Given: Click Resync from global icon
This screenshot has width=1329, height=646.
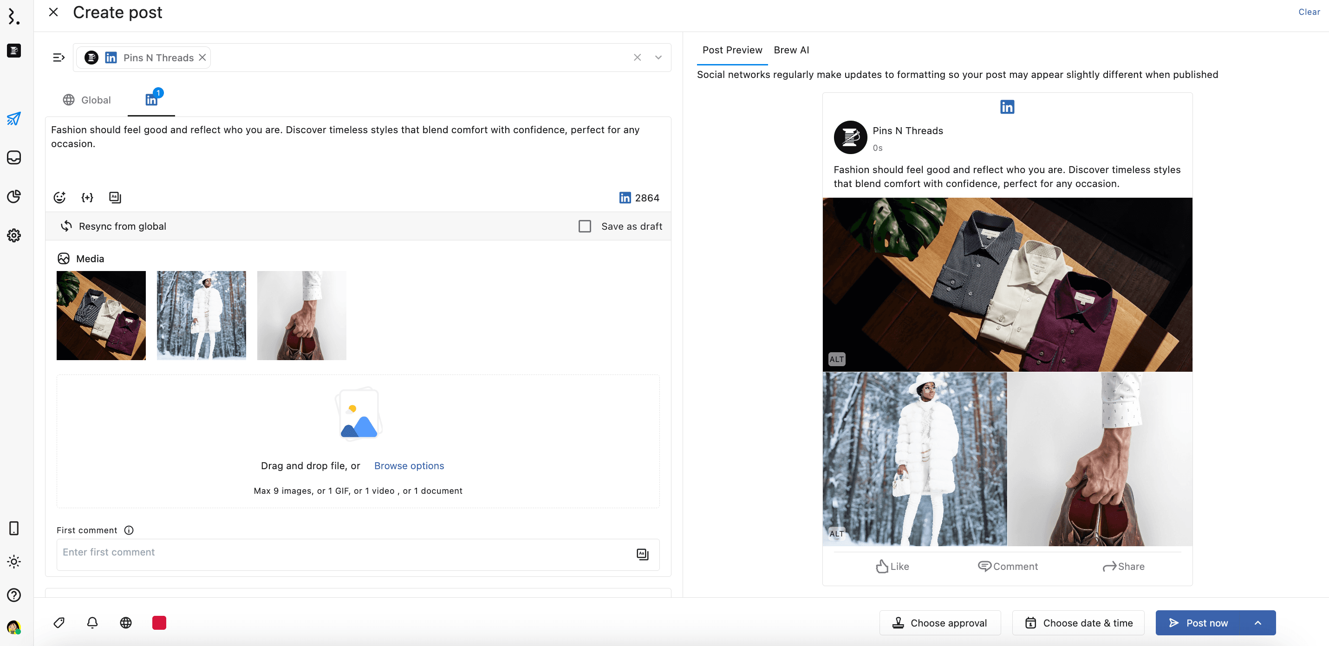Looking at the screenshot, I should click(66, 226).
